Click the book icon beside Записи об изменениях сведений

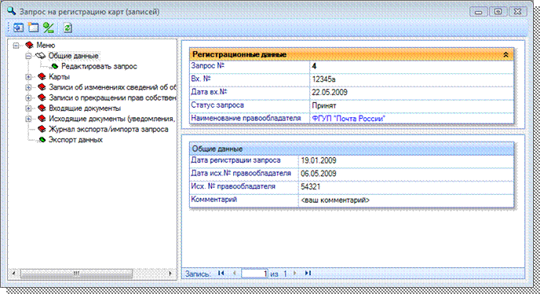[42, 87]
